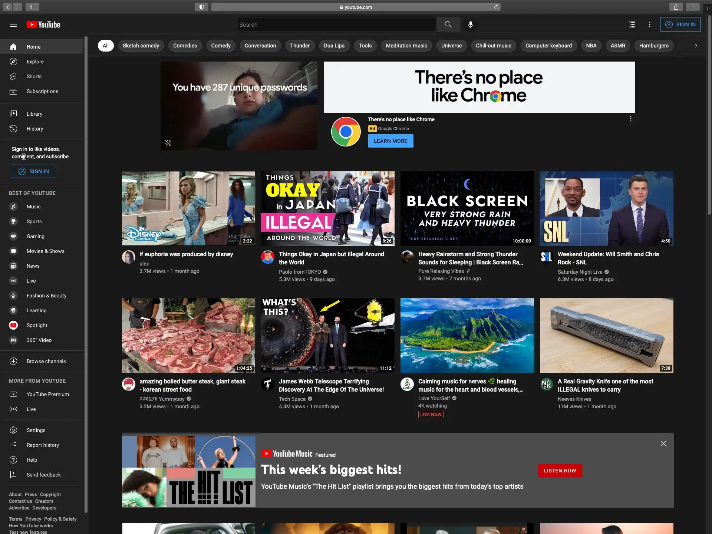The height and width of the screenshot is (534, 712).
Task: Click the page's vertical scrollbar
Action: tap(709, 115)
